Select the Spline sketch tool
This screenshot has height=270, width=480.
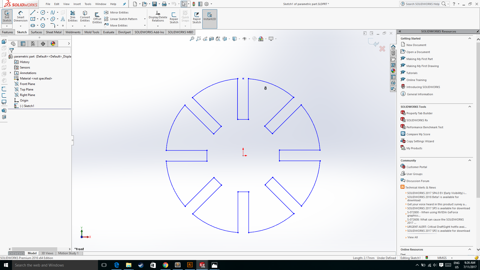pyautogui.click(x=53, y=12)
